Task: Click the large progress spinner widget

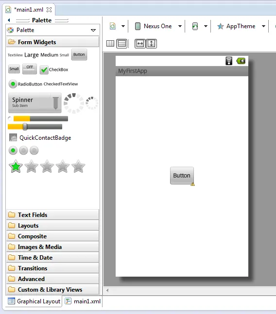Action: pos(73,103)
